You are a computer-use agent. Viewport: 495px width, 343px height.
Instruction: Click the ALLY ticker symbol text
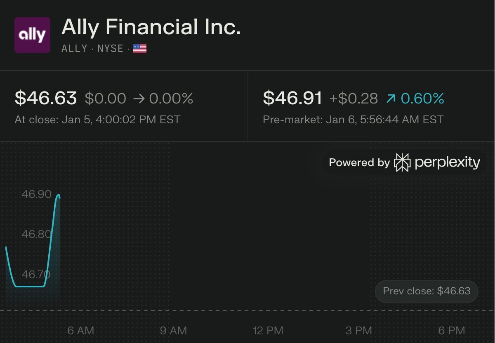pos(74,49)
